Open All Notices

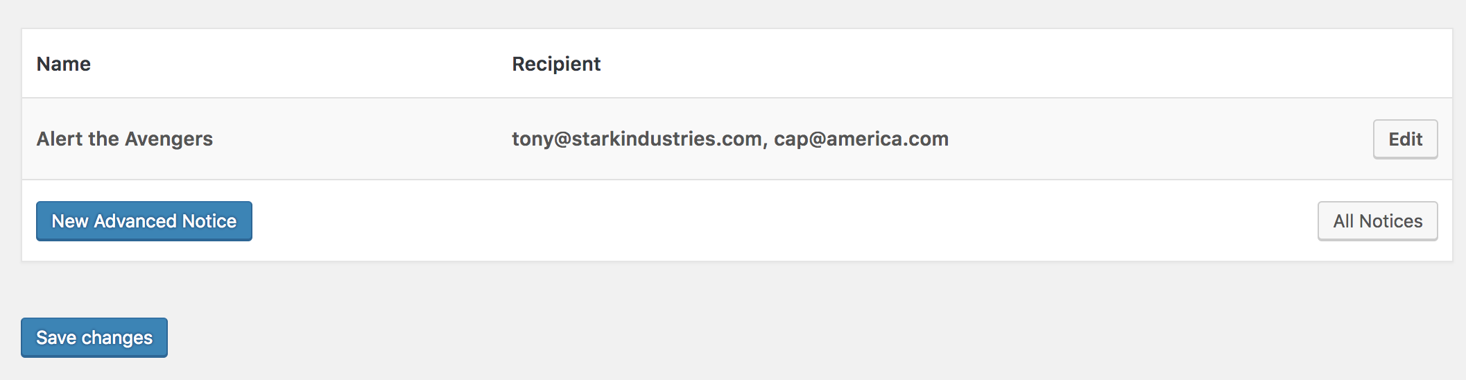(x=1377, y=221)
